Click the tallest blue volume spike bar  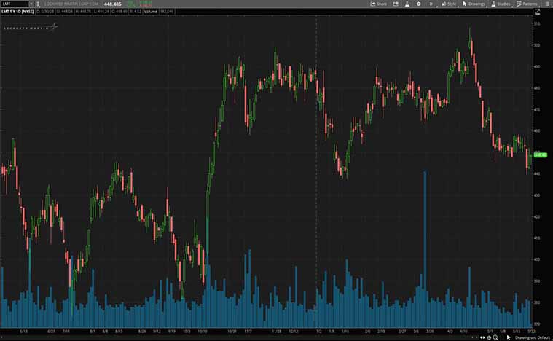click(x=425, y=249)
